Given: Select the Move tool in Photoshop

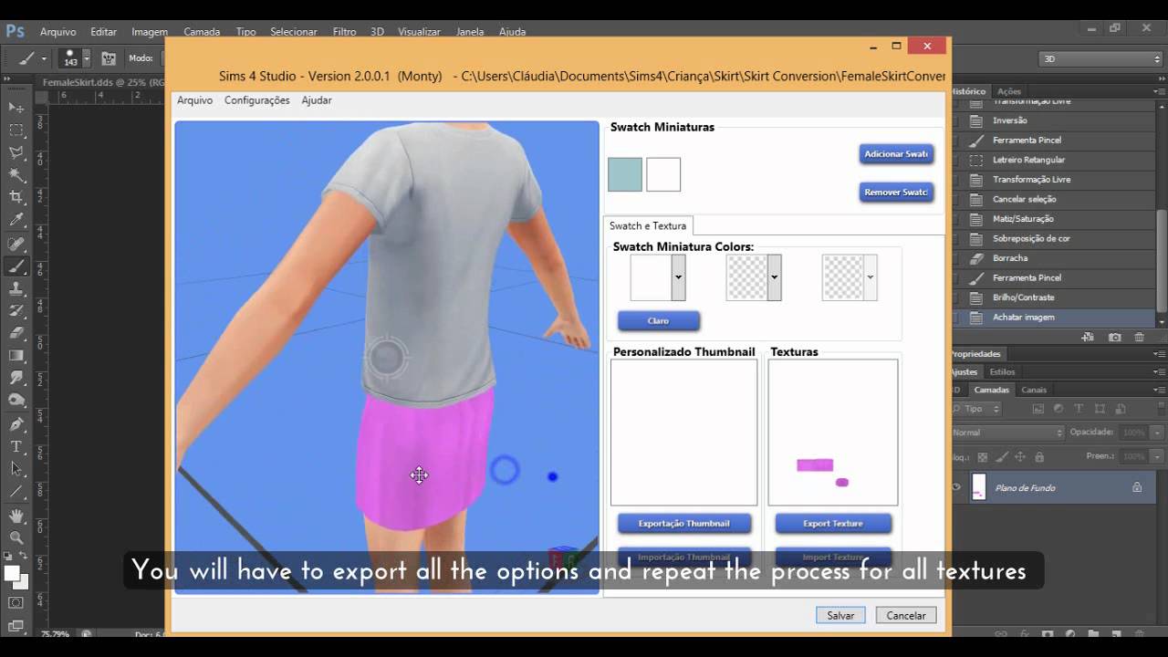Looking at the screenshot, I should 16,108.
